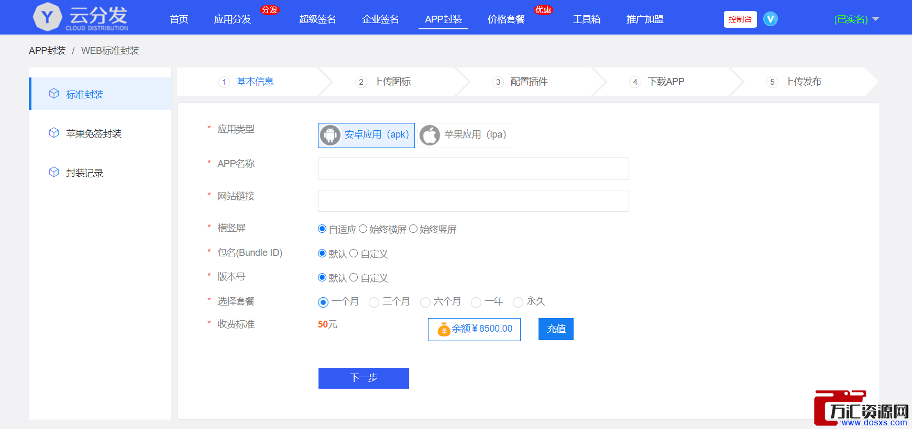Open the 超级签名 navigation menu item
This screenshot has height=429, width=912.
tap(317, 19)
